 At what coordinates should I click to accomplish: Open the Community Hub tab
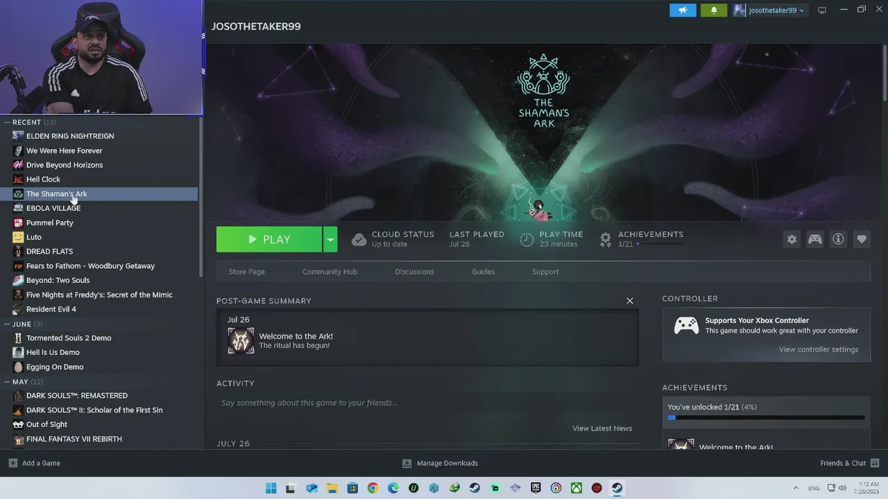point(330,272)
